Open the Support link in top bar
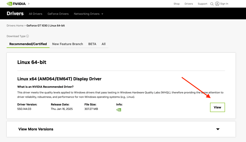Viewport: 246px width, 142px height. point(202,4)
